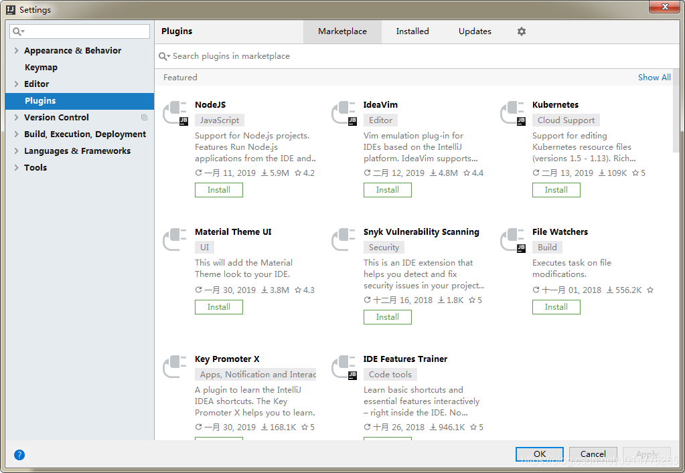Install the Material Theme UI plugin
The image size is (685, 473).
tap(219, 307)
